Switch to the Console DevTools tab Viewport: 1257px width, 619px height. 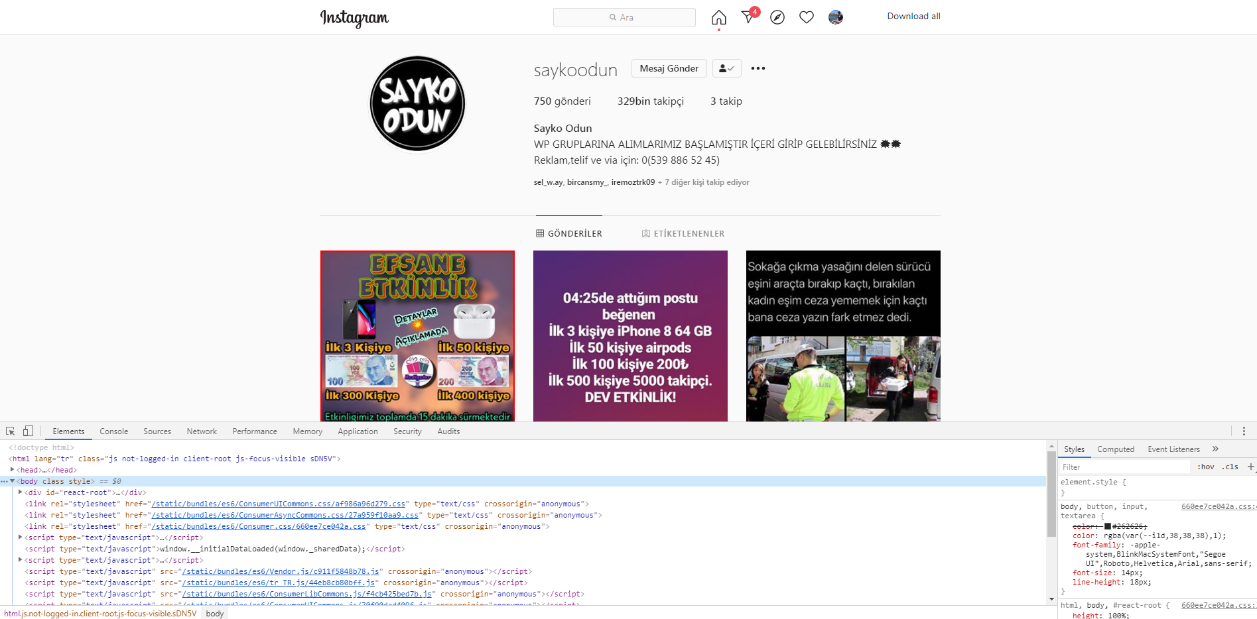coord(114,431)
